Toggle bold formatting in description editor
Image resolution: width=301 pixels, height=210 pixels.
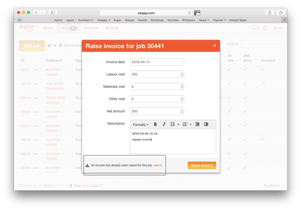[155, 124]
